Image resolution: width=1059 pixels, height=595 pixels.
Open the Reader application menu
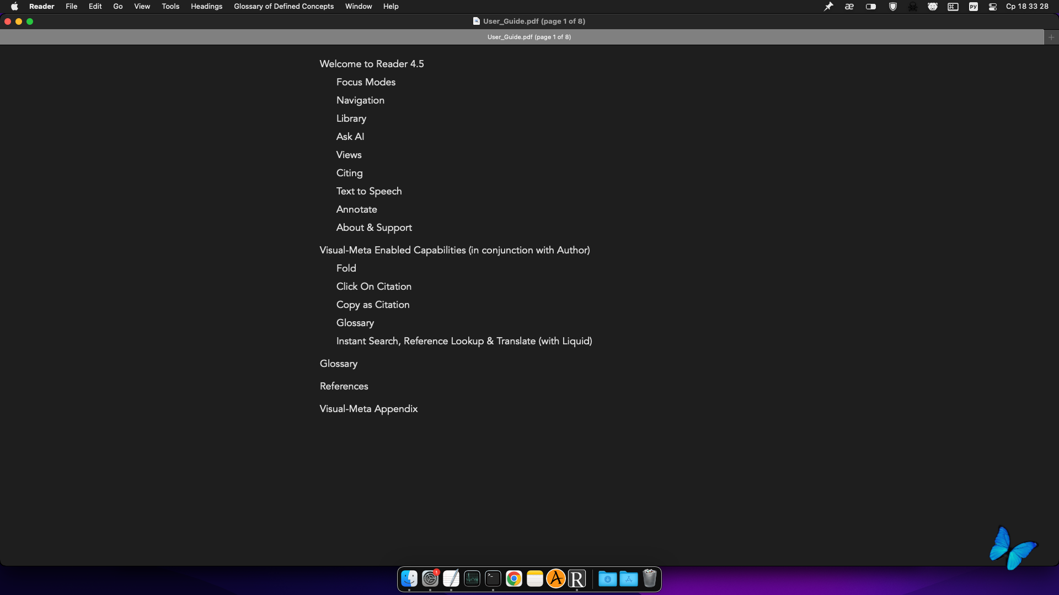42,7
